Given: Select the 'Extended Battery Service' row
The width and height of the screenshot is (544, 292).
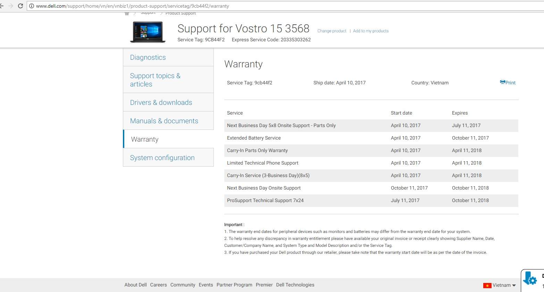Looking at the screenshot, I should [x=371, y=138].
